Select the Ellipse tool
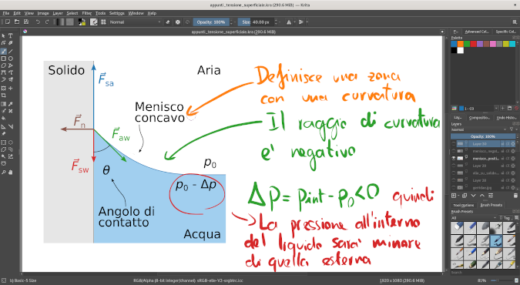520x285 pixels. tap(11, 59)
